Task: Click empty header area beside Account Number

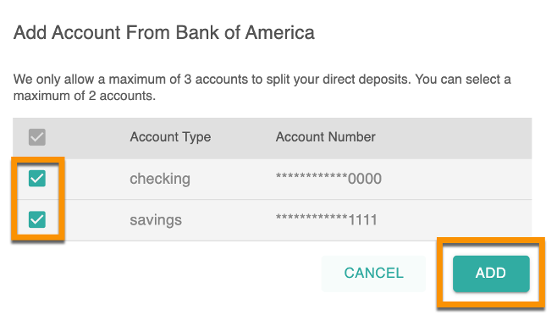Action: pyautogui.click(x=453, y=138)
